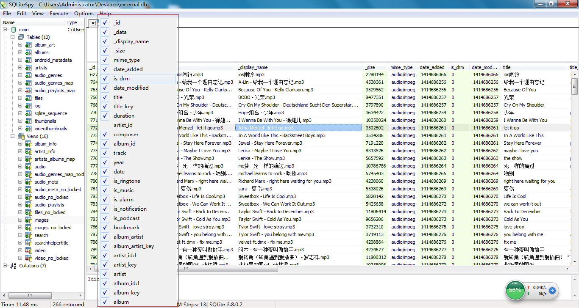The width and height of the screenshot is (579, 308).
Task: Close the SQL editor tab with X
Action: pyautogui.click(x=93, y=23)
